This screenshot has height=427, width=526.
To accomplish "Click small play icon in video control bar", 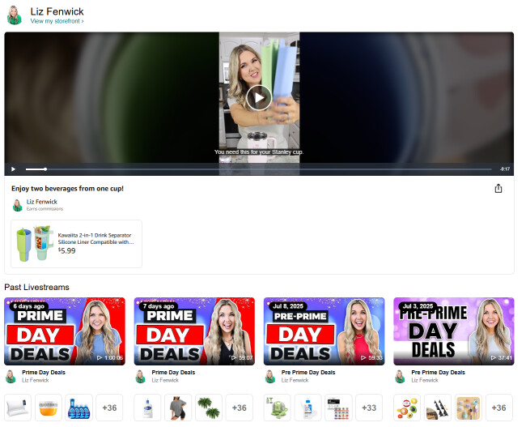I will click(x=13, y=169).
